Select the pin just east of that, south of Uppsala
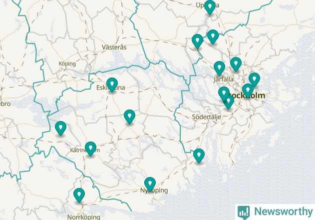 click(213, 37)
